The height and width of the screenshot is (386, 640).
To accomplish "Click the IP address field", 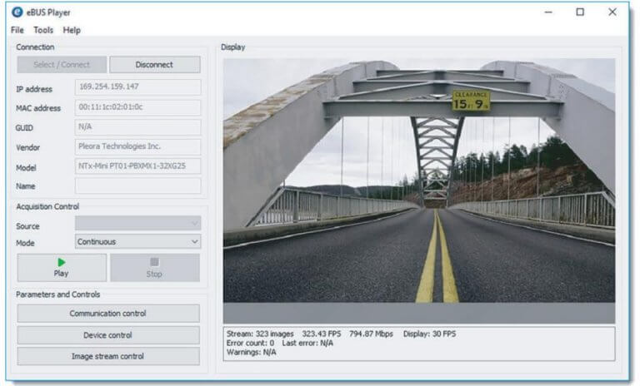I will (137, 87).
